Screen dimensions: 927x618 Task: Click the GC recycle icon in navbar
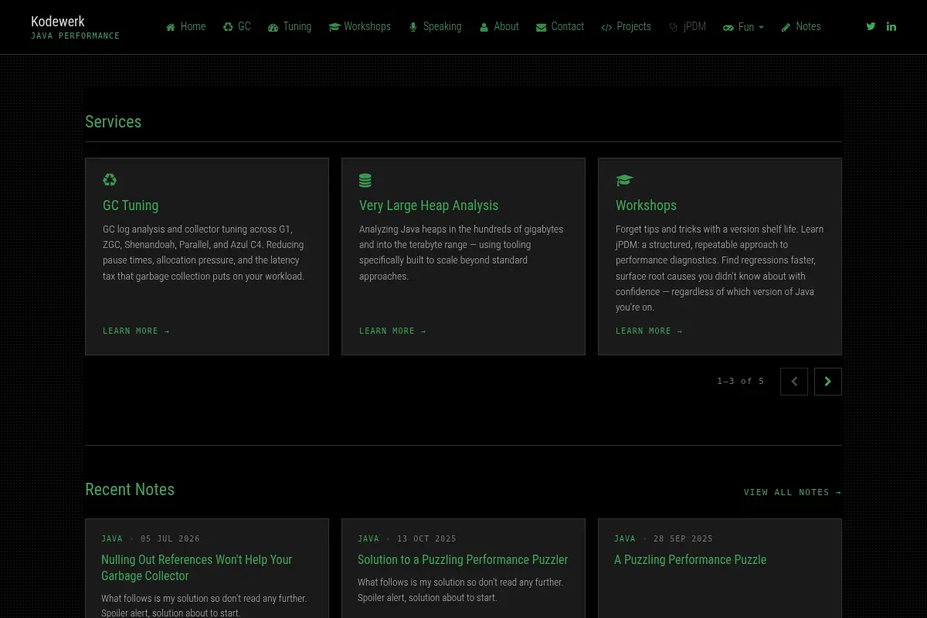pos(228,27)
